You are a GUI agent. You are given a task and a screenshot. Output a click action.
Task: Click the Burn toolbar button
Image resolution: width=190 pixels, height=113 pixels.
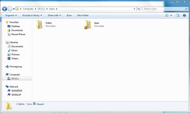69,15
